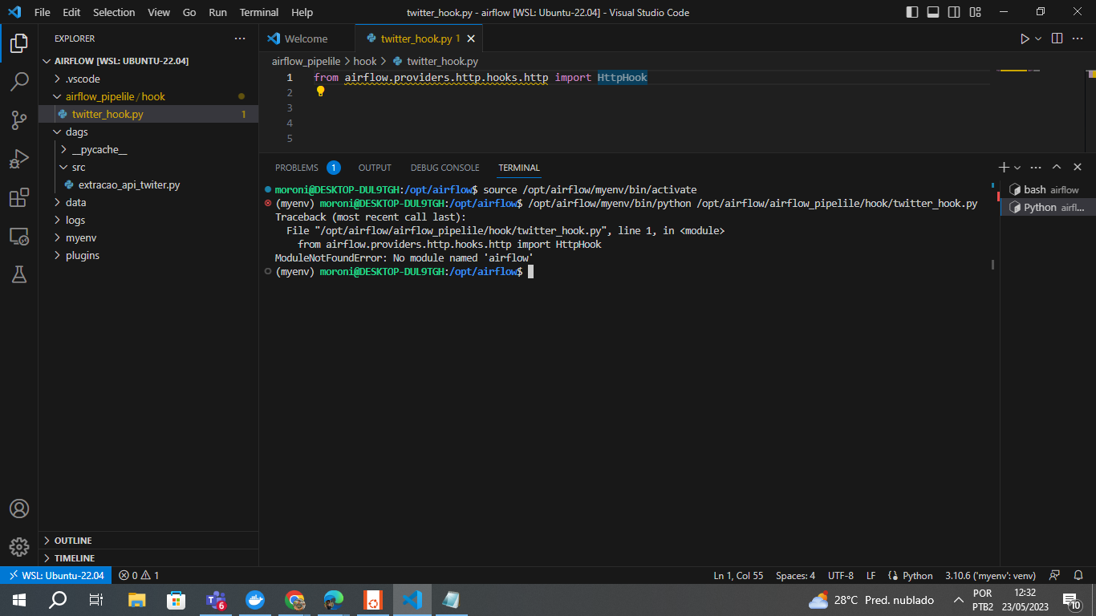Close the terminal panel

click(1078, 168)
